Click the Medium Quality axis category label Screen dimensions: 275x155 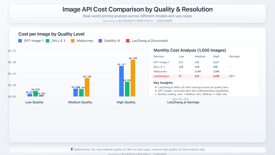(x=80, y=102)
